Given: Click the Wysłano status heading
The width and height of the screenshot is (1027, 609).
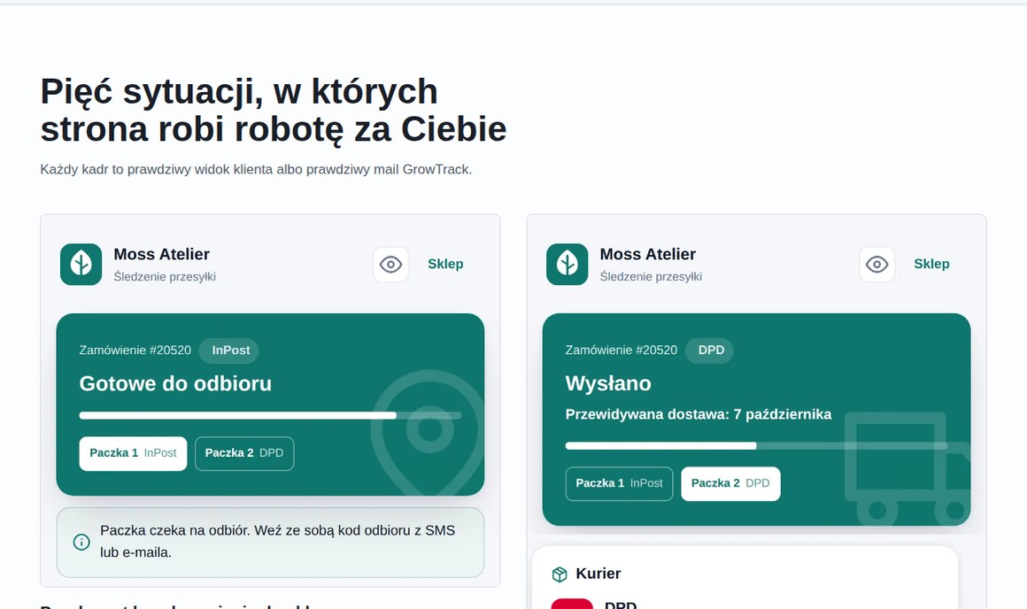Looking at the screenshot, I should click(x=608, y=383).
